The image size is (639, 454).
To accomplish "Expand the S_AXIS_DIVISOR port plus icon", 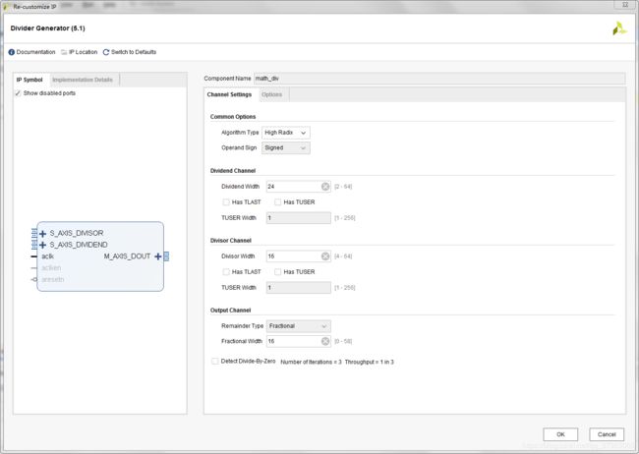I will pyautogui.click(x=43, y=234).
